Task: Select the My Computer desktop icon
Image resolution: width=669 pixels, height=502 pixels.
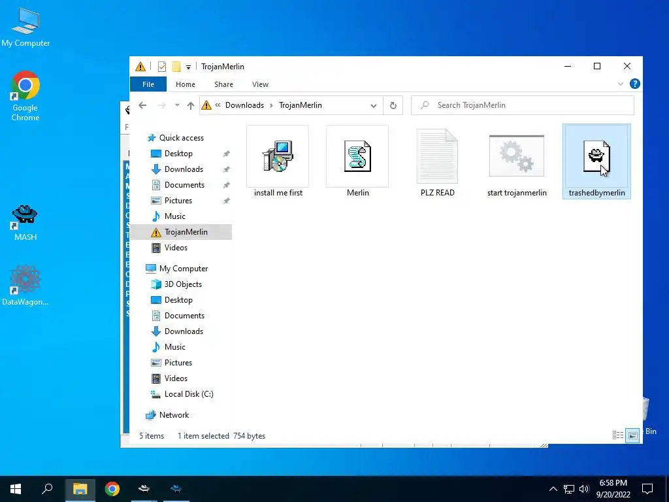Action: click(25, 27)
